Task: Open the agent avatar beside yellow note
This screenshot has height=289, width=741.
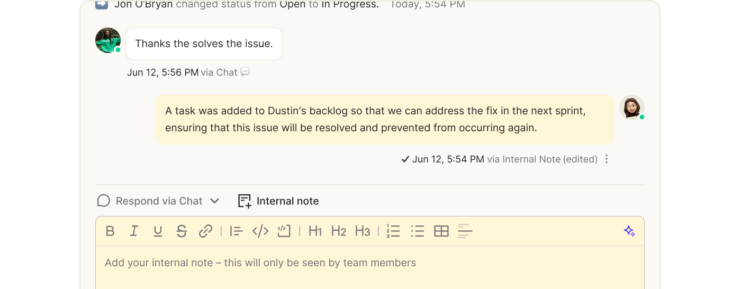Action: point(632,107)
